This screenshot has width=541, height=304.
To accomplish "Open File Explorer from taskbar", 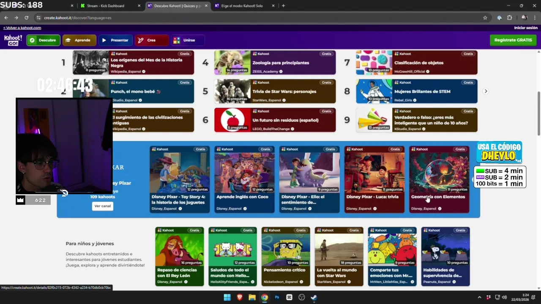I will 252,297.
